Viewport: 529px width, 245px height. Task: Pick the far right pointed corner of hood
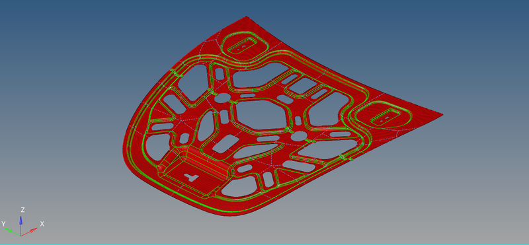point(442,115)
